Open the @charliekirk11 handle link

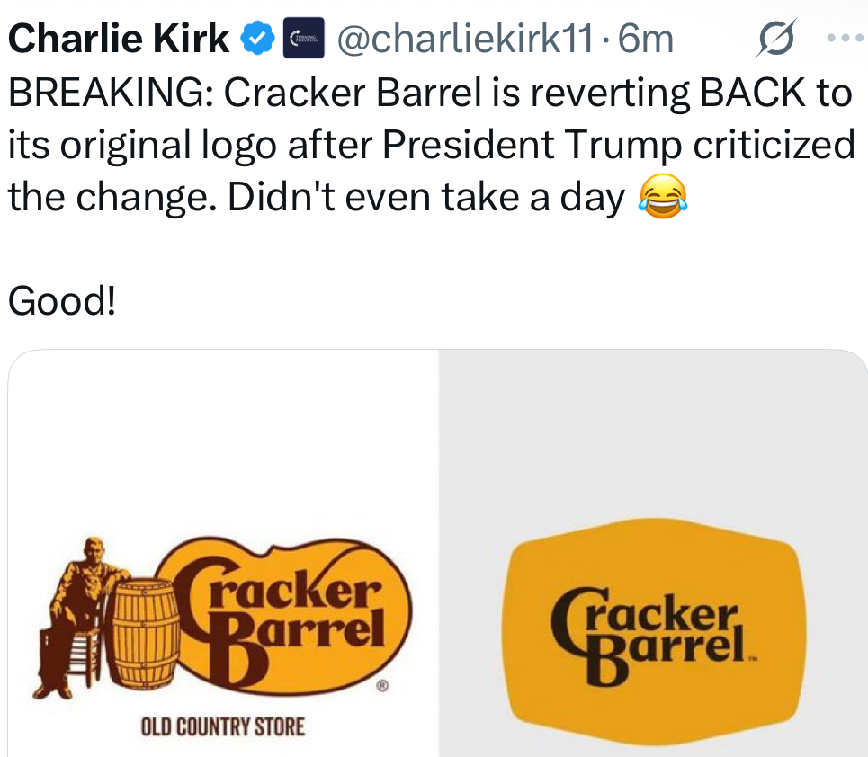[x=464, y=39]
